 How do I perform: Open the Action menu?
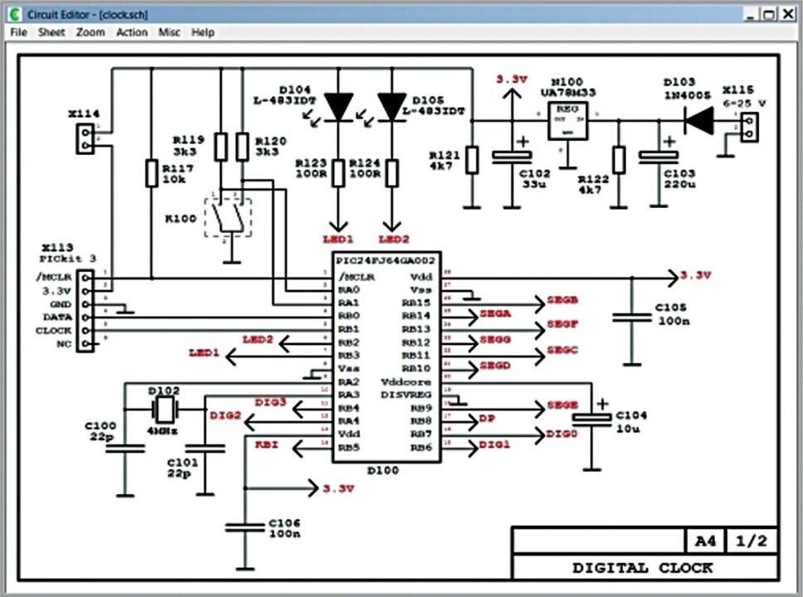[131, 32]
